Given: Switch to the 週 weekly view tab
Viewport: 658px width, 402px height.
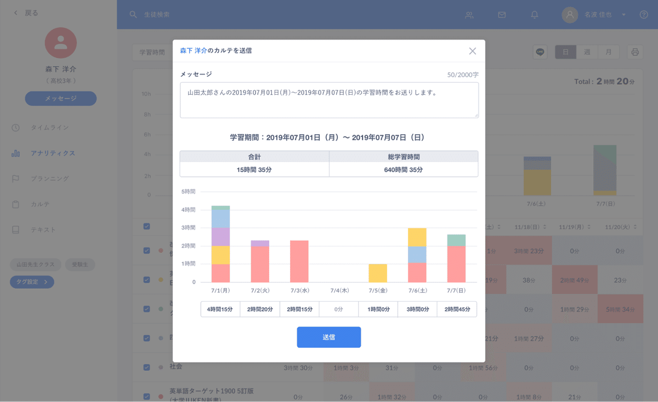Looking at the screenshot, I should pos(587,51).
